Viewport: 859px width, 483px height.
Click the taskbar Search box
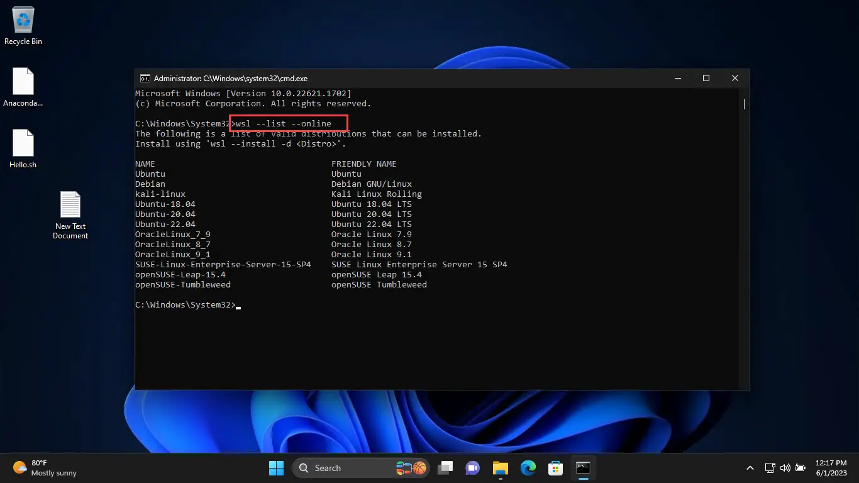pos(361,468)
